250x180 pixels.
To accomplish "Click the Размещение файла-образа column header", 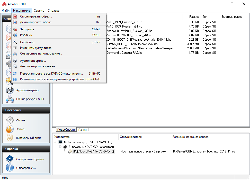I will point(204,137).
